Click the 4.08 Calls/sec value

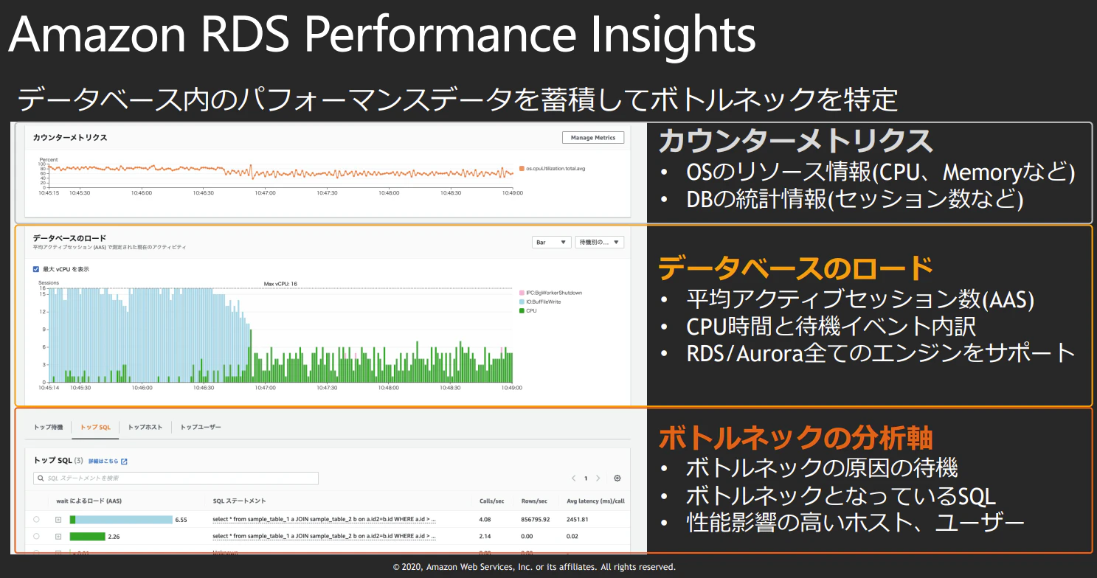click(x=486, y=520)
